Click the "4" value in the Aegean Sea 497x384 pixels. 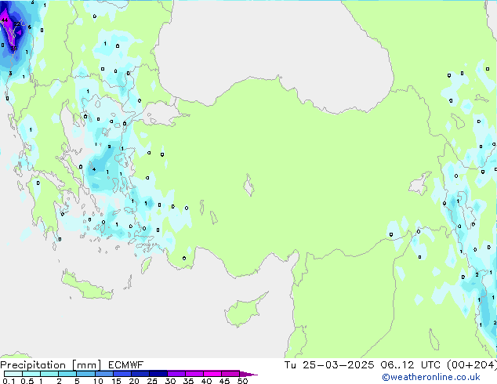(x=94, y=169)
